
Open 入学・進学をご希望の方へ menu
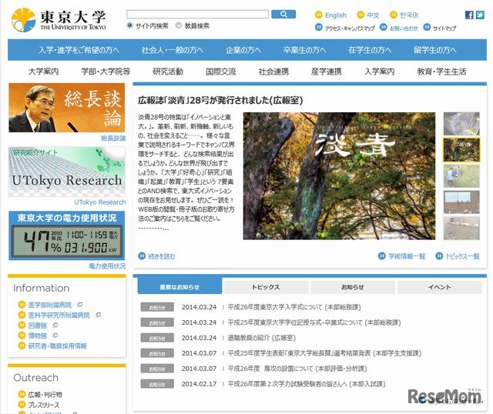coord(79,50)
